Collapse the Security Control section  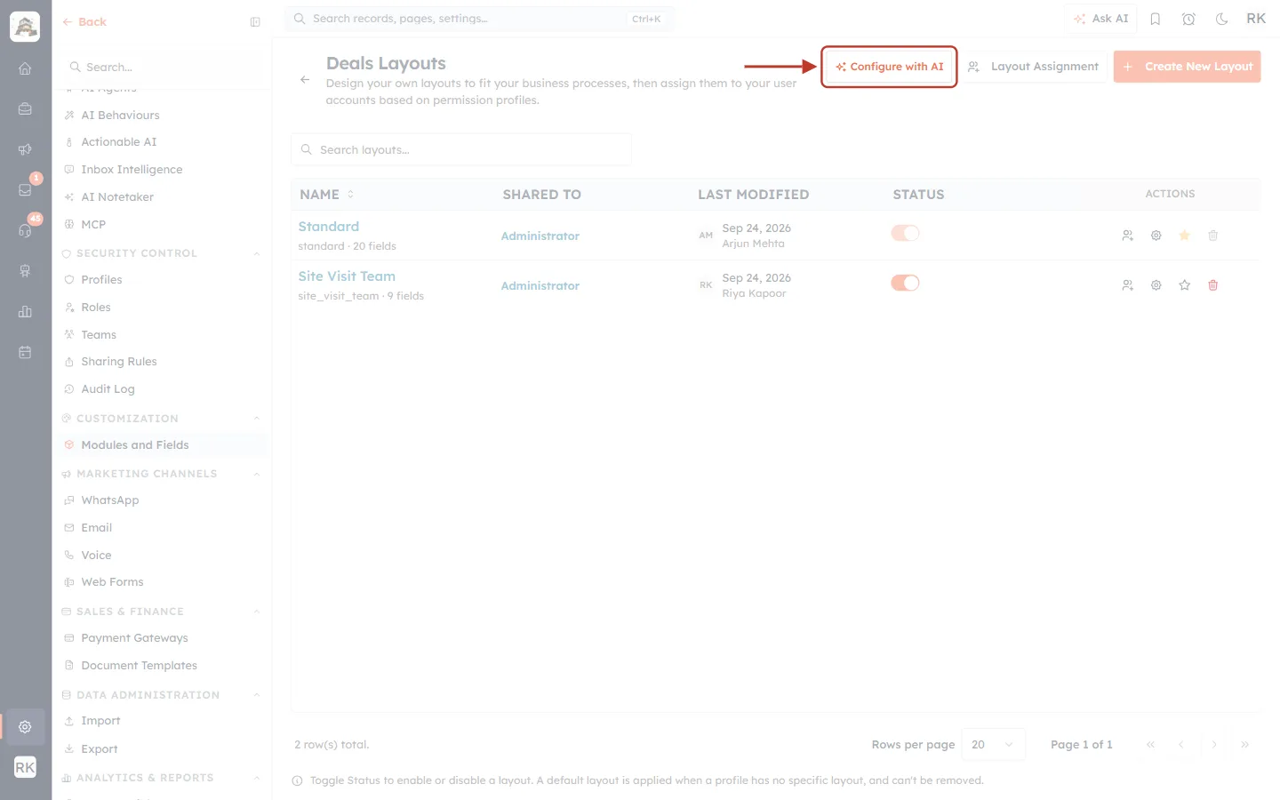(x=257, y=253)
